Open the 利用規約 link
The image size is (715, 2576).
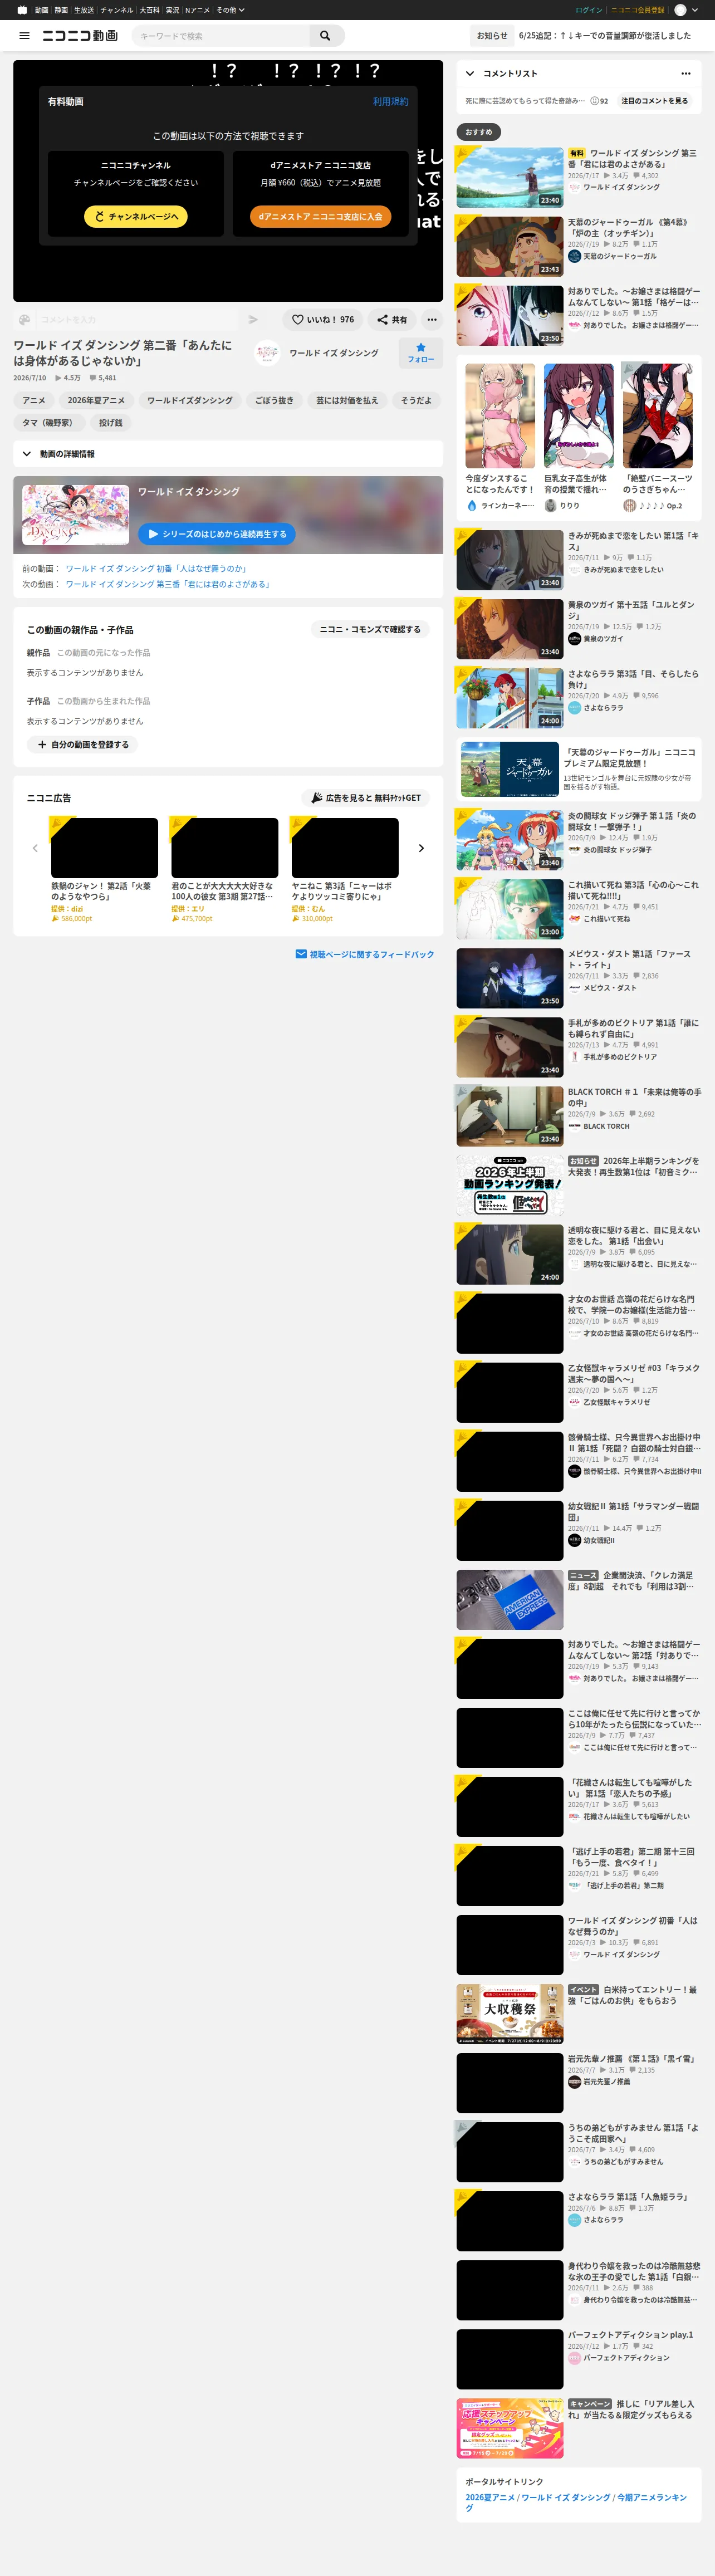(390, 102)
